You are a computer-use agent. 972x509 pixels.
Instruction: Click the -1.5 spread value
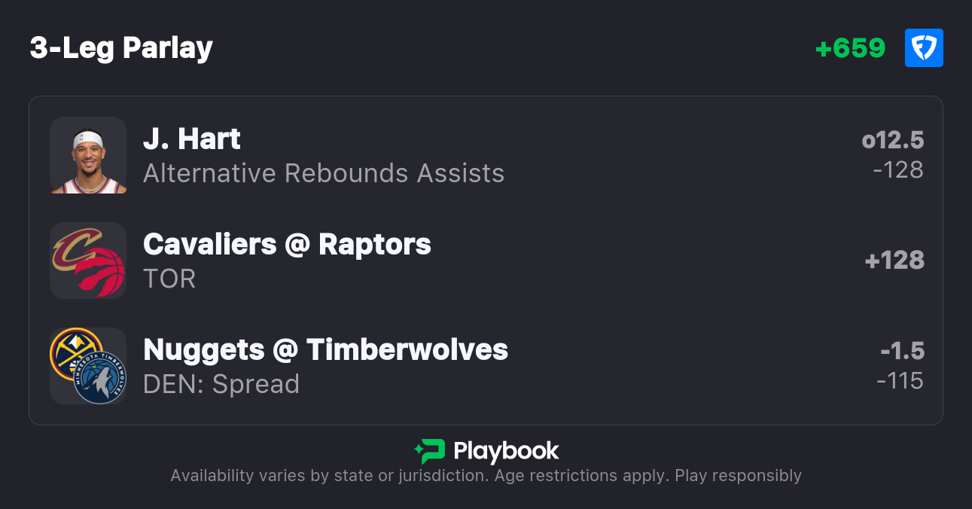(x=902, y=351)
